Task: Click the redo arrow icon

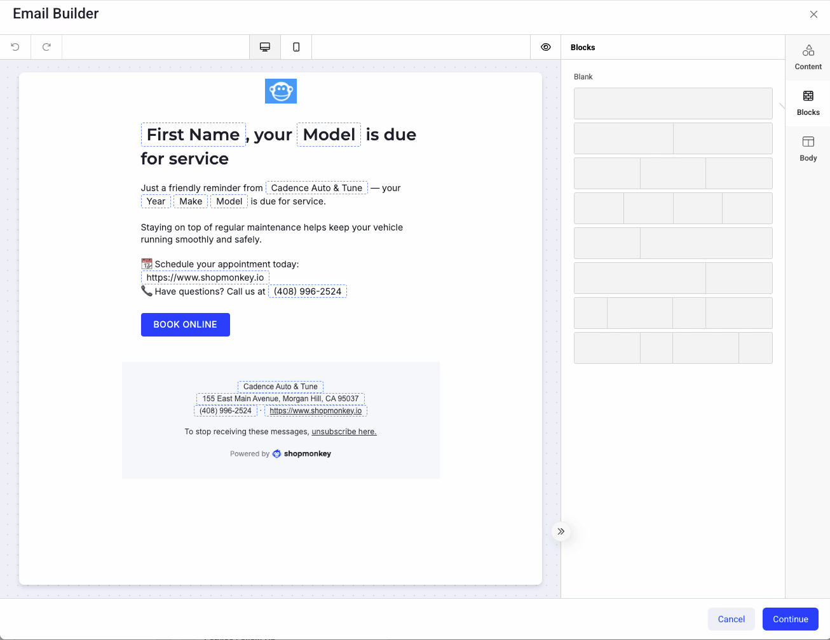Action: pos(46,47)
